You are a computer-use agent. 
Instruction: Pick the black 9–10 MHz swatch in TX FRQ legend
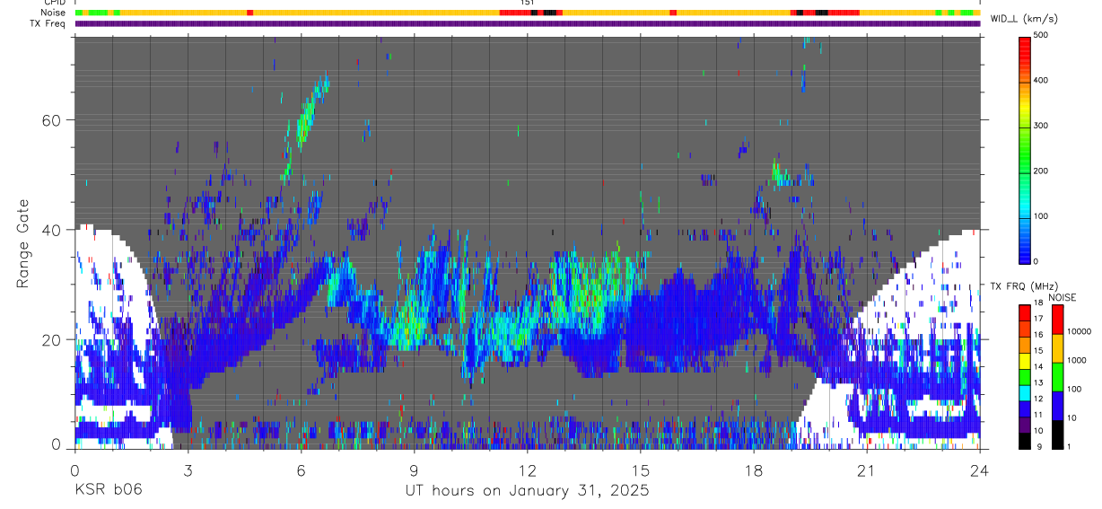[1025, 440]
